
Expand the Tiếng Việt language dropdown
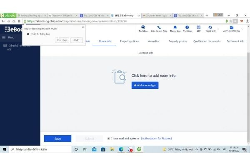[218, 29]
